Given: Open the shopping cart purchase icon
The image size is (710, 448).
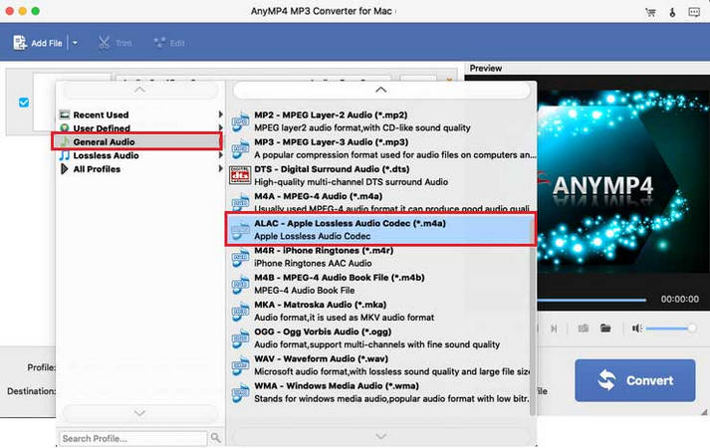Looking at the screenshot, I should 650,12.
